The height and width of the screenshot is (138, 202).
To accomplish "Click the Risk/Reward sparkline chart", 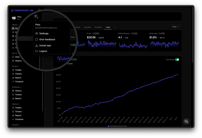I will 133,45.
